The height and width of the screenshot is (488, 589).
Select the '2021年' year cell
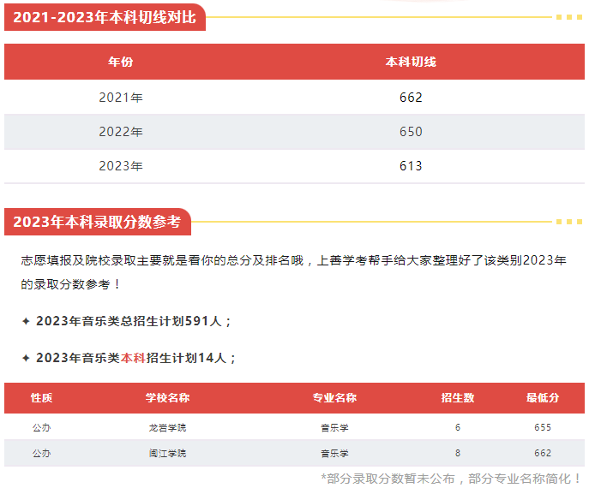pyautogui.click(x=121, y=98)
